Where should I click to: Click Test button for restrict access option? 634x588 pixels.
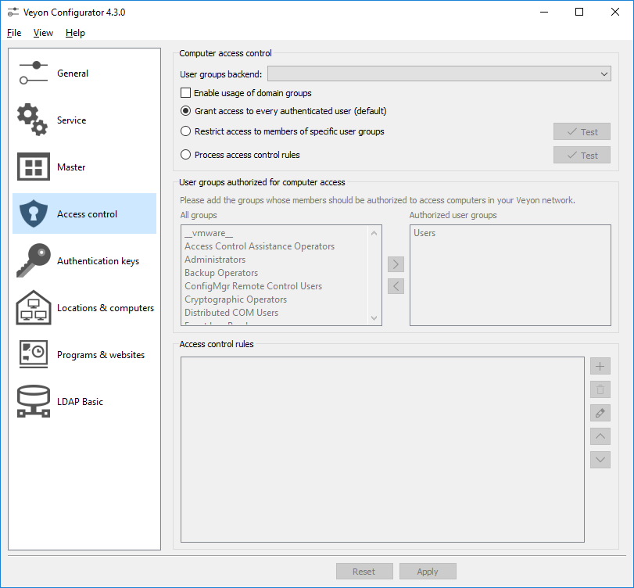(x=582, y=132)
